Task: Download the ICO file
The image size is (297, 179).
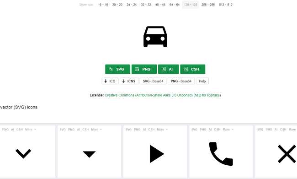Action: click(x=110, y=81)
